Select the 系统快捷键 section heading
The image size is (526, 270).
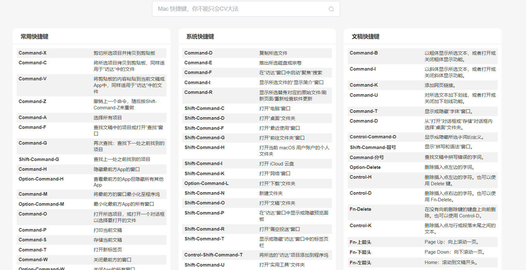(x=200, y=37)
